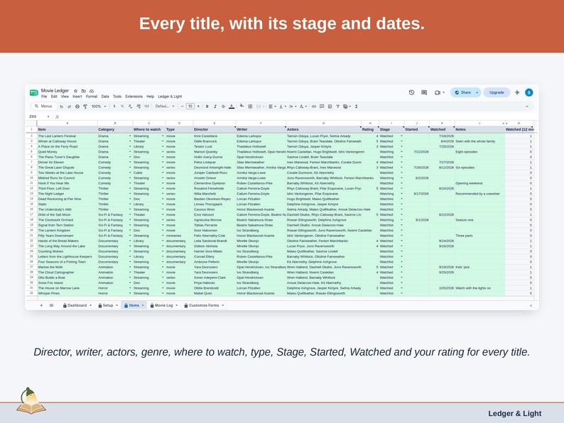Search the Menus box
Image resolution: width=564 pixels, height=423 pixels.
pyautogui.click(x=43, y=106)
